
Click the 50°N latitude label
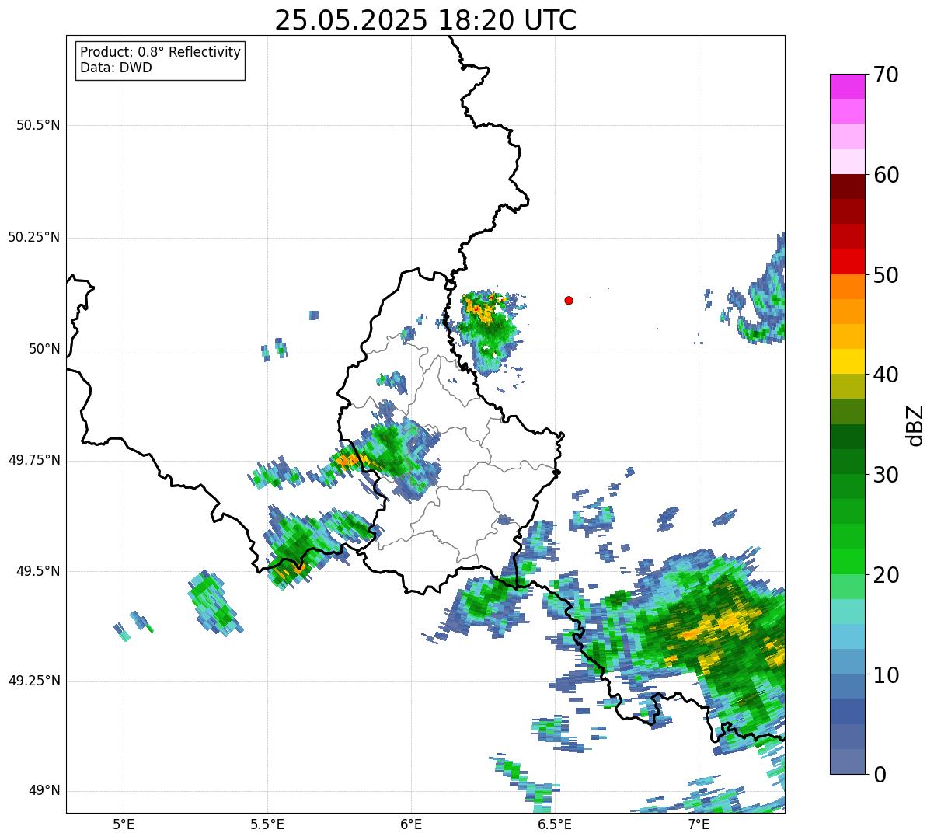[x=44, y=350]
